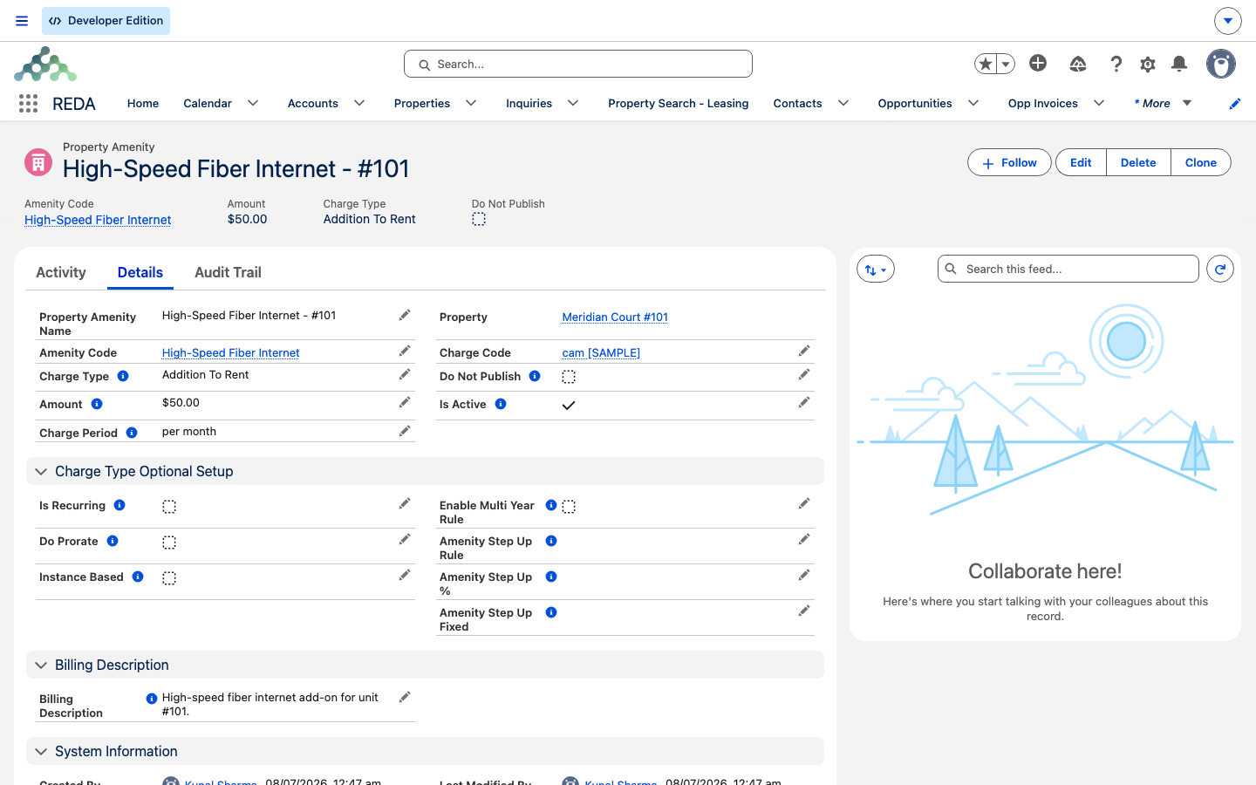Viewport: 1256px width, 785px height.
Task: Edit the Amount field pencil
Action: 405,402
